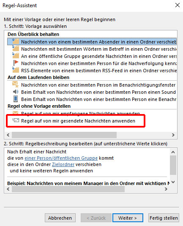Select Nachrichten mit bestimmten Wörtern im Betreff
Image resolution: width=183 pixels, height=226 pixels.
coord(92,49)
